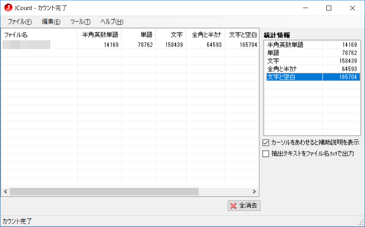
Task: Minimize the JCount window
Action: click(305, 8)
